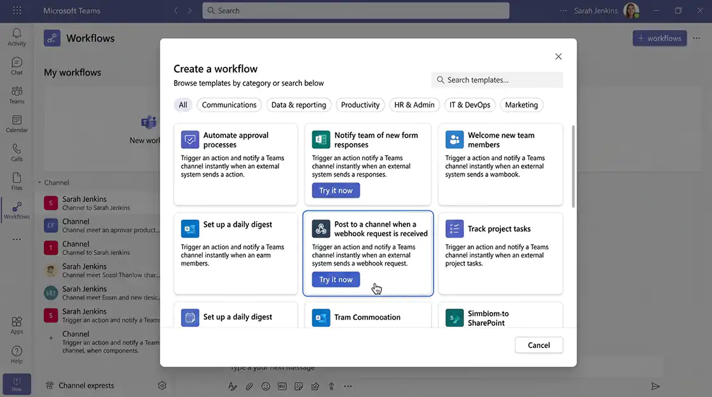Click the template list scrollbar
The image size is (712, 397).
tap(573, 166)
